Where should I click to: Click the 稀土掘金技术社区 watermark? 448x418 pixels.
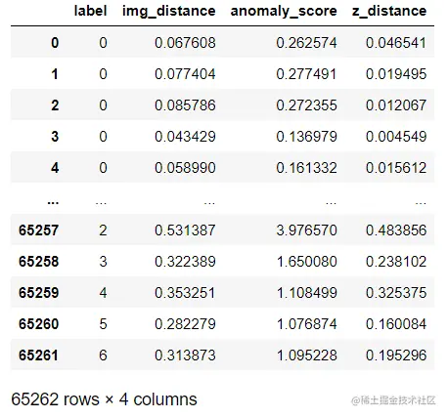coord(393,400)
